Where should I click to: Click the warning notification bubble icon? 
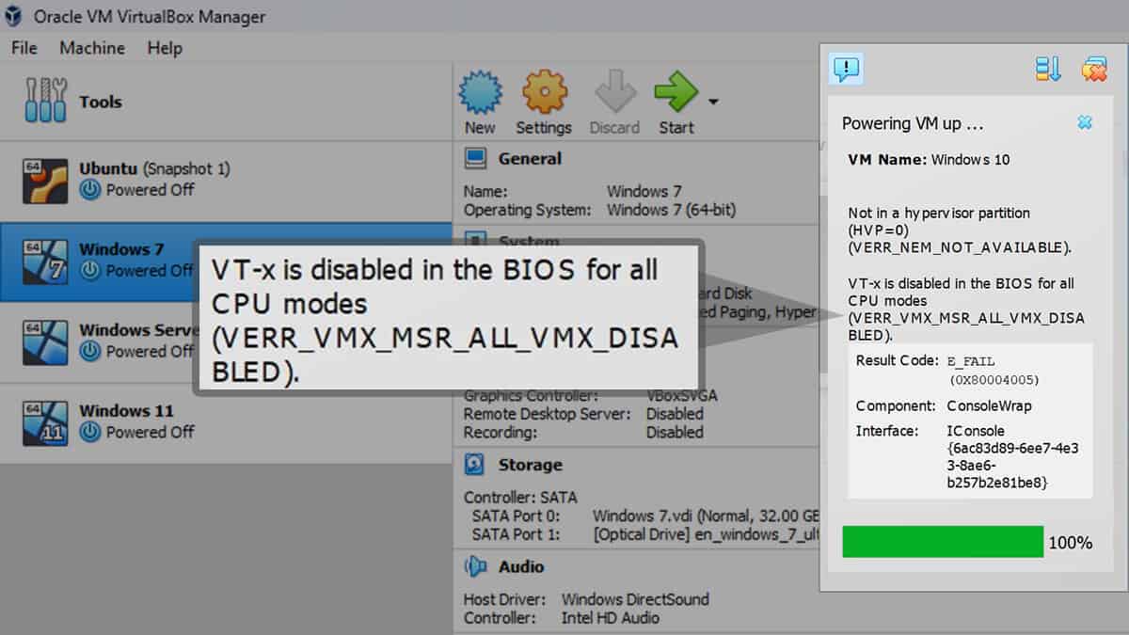(846, 69)
